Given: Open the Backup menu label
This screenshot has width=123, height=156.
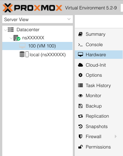Looking at the screenshot, I should click(94, 106).
